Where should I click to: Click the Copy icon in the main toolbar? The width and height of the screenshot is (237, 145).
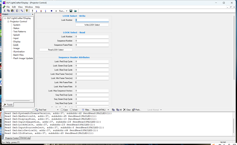[9, 11]
